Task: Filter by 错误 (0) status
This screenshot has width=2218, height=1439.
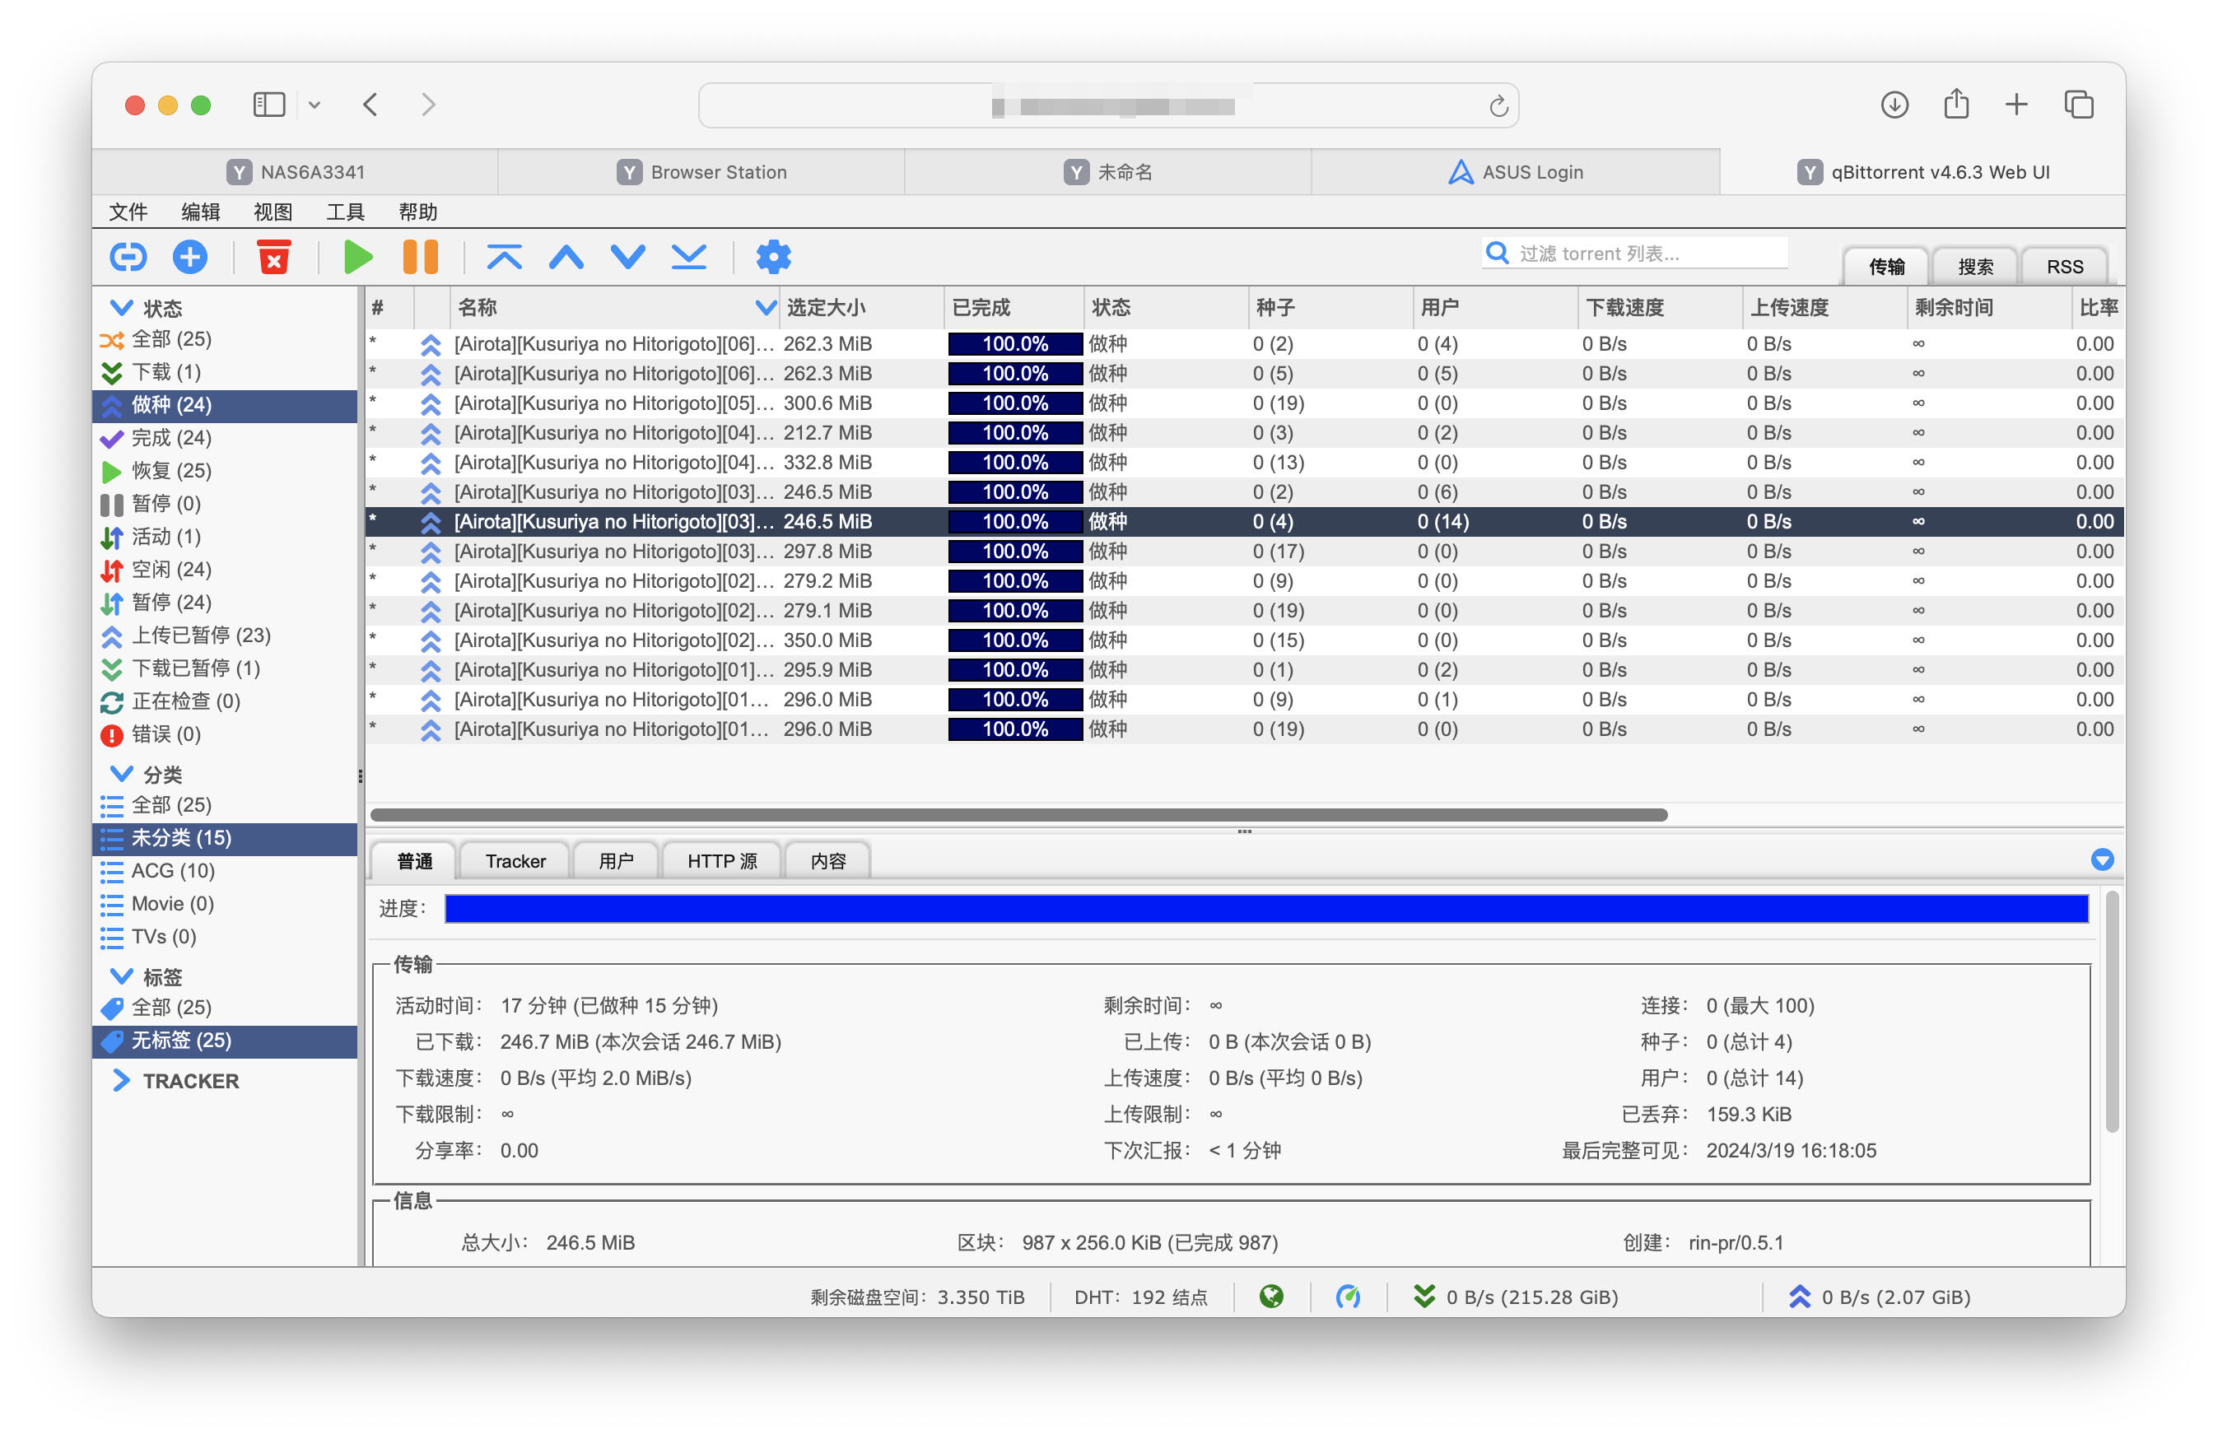Action: (x=225, y=734)
